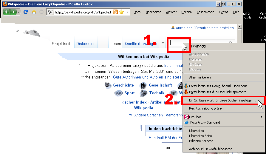Choose Ein Schlüsselwort für diese Suche hinzufügen
This screenshot has height=154, width=266.
pyautogui.click(x=222, y=100)
